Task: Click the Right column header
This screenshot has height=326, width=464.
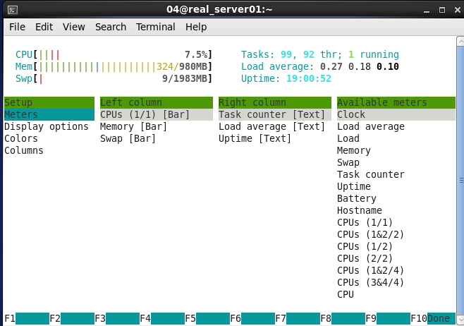Action: click(274, 102)
